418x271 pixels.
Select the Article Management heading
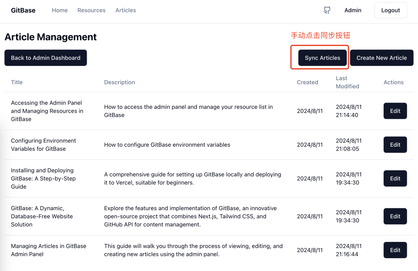(51, 37)
